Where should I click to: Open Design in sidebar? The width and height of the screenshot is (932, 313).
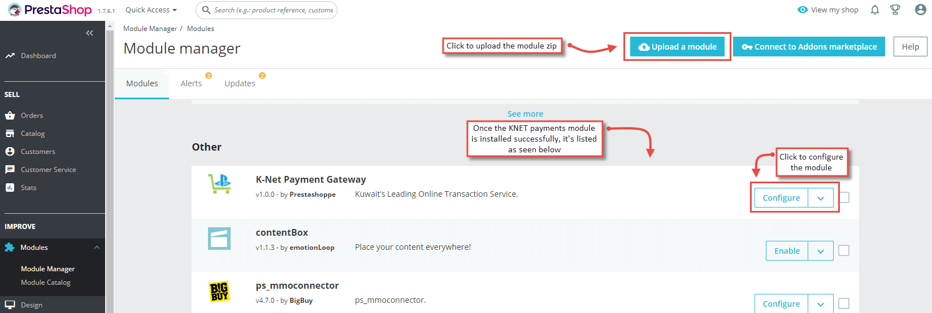point(32,305)
